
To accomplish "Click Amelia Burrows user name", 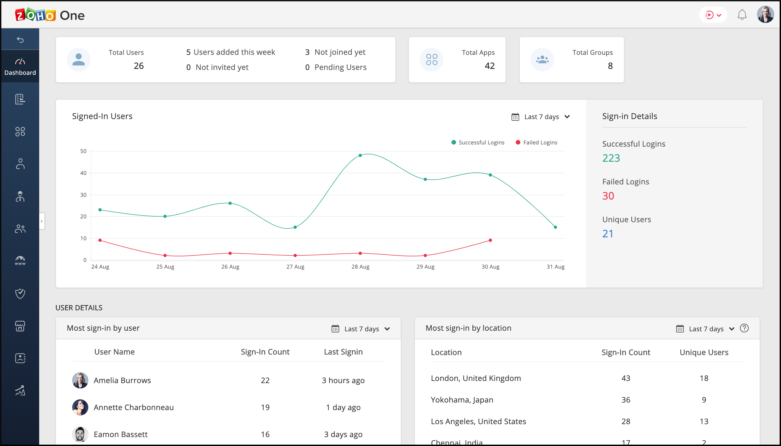I will tap(122, 380).
